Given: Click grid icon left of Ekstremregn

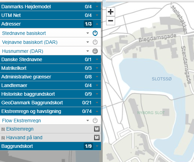Looking at the screenshot, I should click(x=3, y=129).
